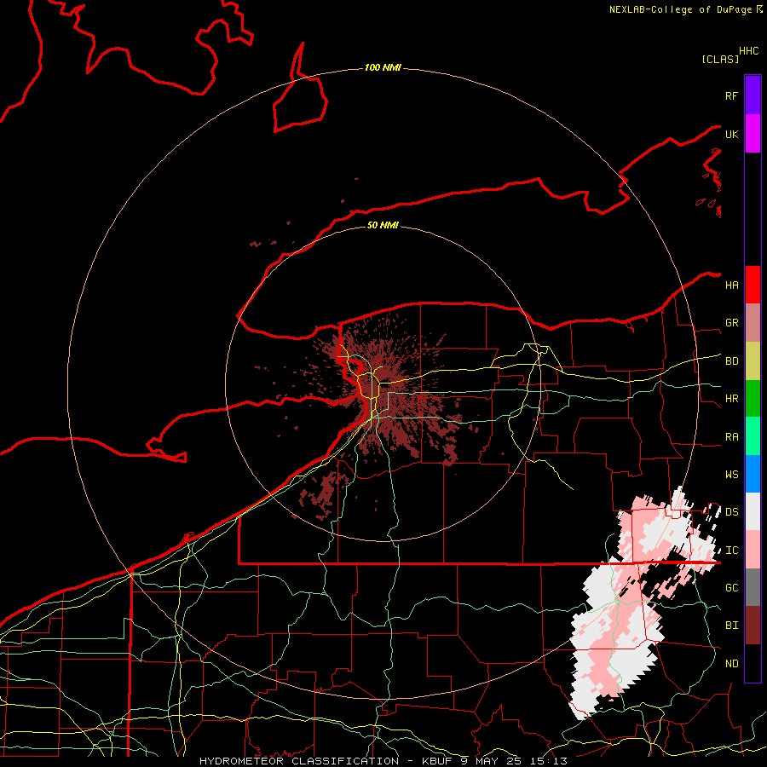This screenshot has height=767, width=767.
Task: Select the IC pink legend swatch
Action: pyautogui.click(x=753, y=550)
